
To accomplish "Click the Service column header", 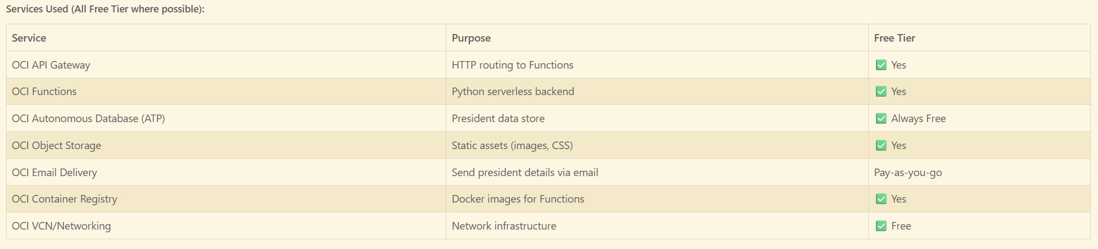I will coord(29,38).
